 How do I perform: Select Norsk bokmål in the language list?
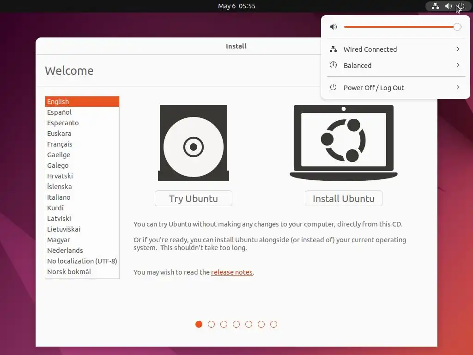click(82, 271)
